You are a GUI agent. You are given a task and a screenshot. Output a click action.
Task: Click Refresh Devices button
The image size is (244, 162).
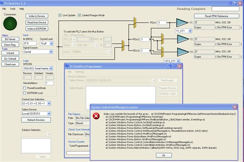(x=36, y=120)
